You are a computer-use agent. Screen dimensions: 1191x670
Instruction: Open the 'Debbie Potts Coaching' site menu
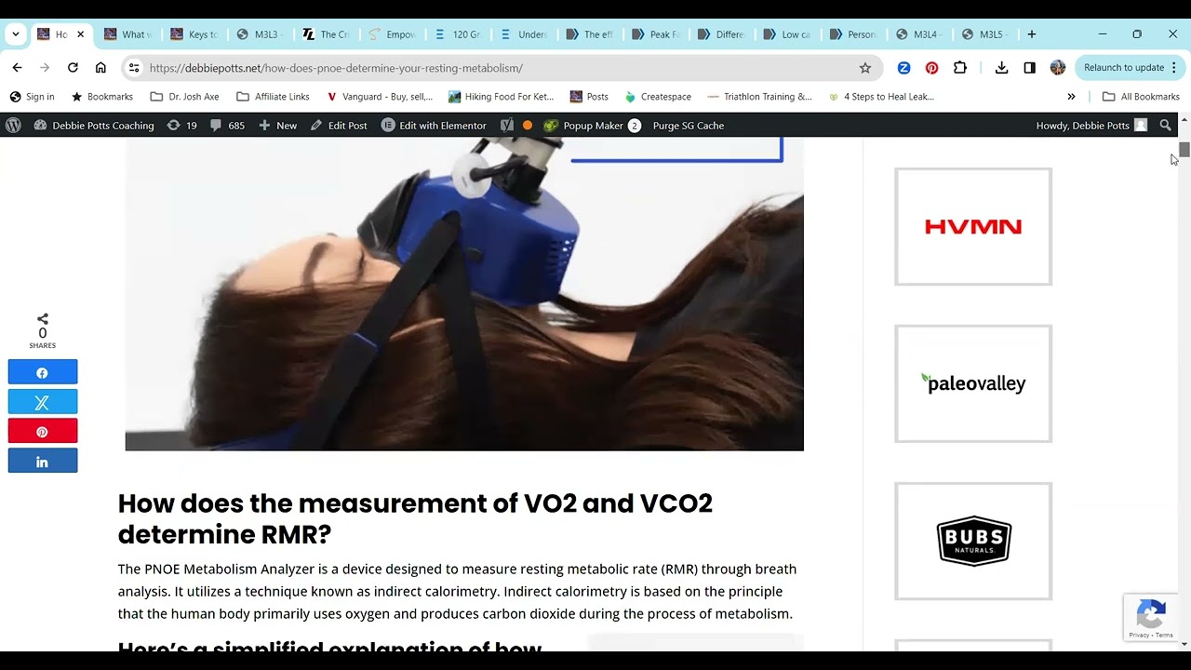pos(94,126)
